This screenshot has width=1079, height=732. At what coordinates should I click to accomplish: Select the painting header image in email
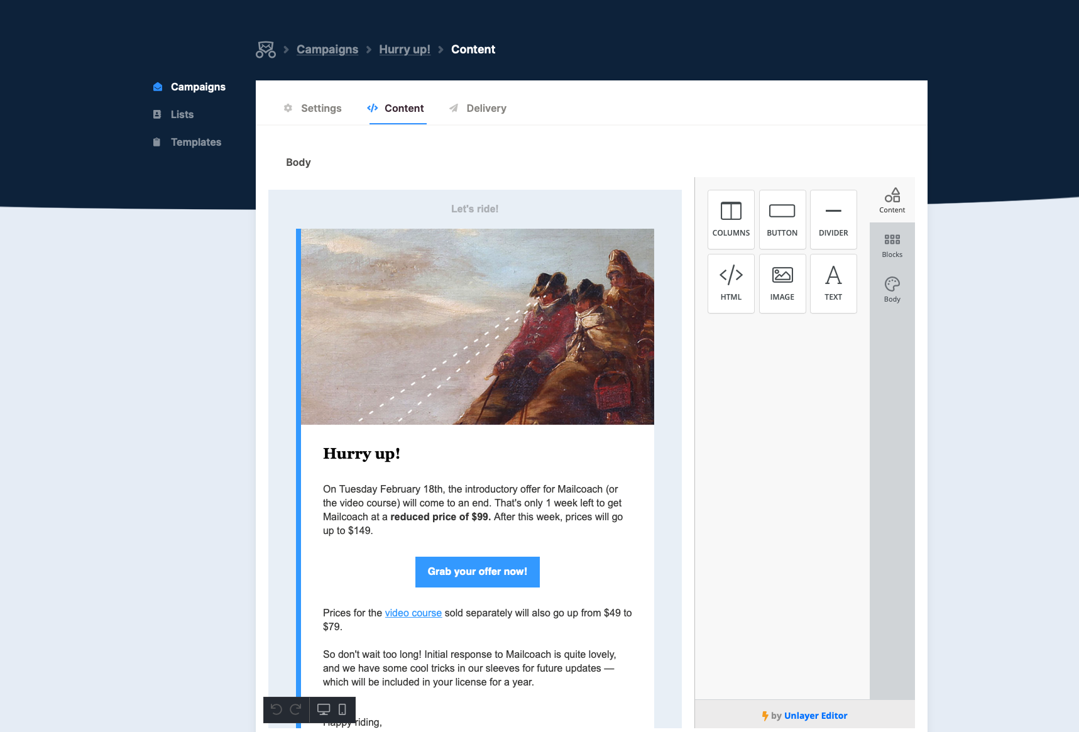478,327
